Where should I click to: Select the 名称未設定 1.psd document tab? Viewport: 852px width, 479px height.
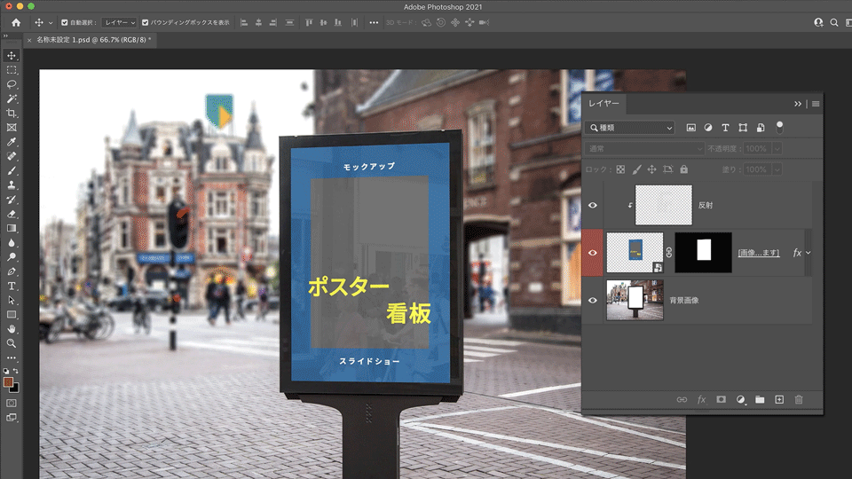(x=92, y=40)
